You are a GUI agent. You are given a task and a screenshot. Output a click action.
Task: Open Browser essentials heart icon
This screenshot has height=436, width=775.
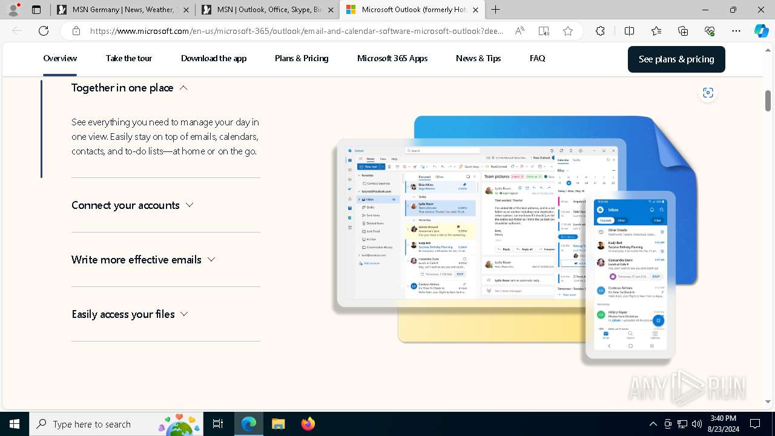tap(710, 31)
